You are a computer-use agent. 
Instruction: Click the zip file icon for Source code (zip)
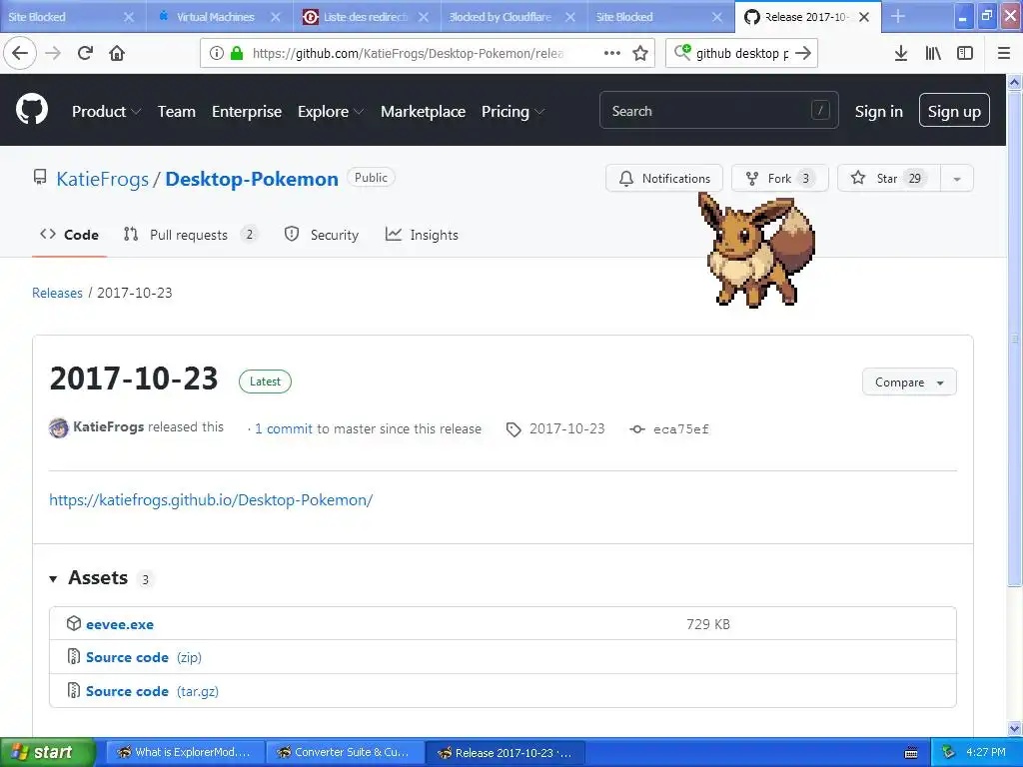coord(74,657)
